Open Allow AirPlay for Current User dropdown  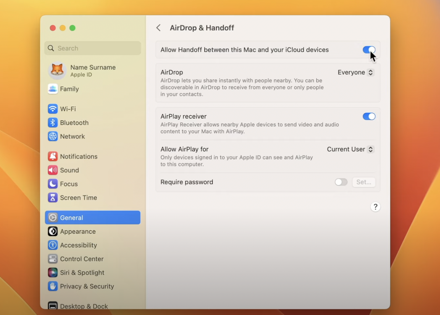click(350, 149)
